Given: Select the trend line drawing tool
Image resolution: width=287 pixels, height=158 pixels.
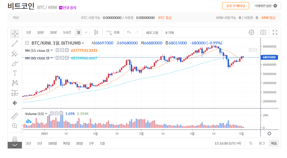Looking at the screenshot, I should click(x=15, y=44).
